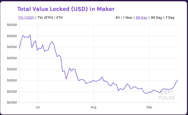Click the chart line's final rising endpoint
The width and height of the screenshot is (188, 115).
point(178,80)
